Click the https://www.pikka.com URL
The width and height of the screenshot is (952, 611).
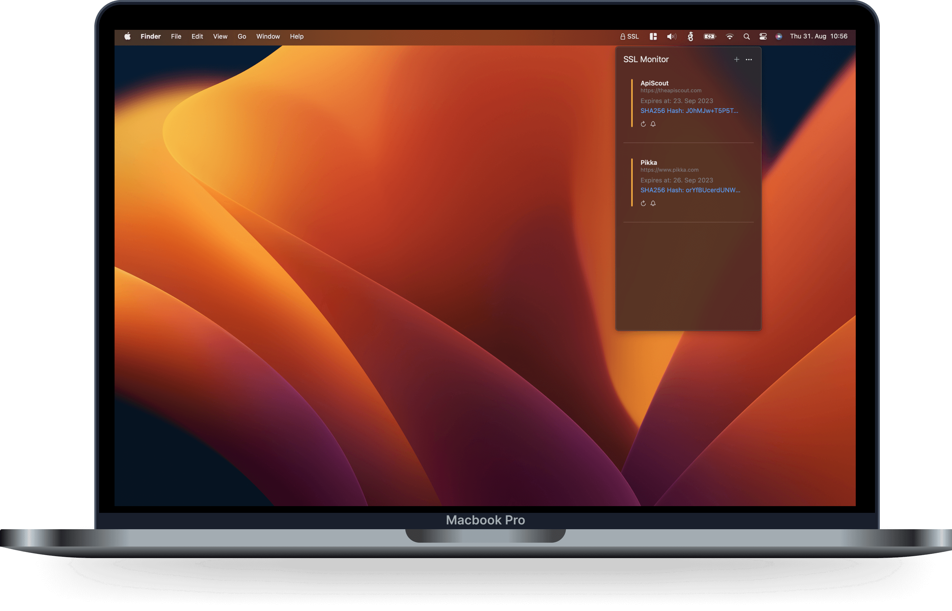pos(669,170)
